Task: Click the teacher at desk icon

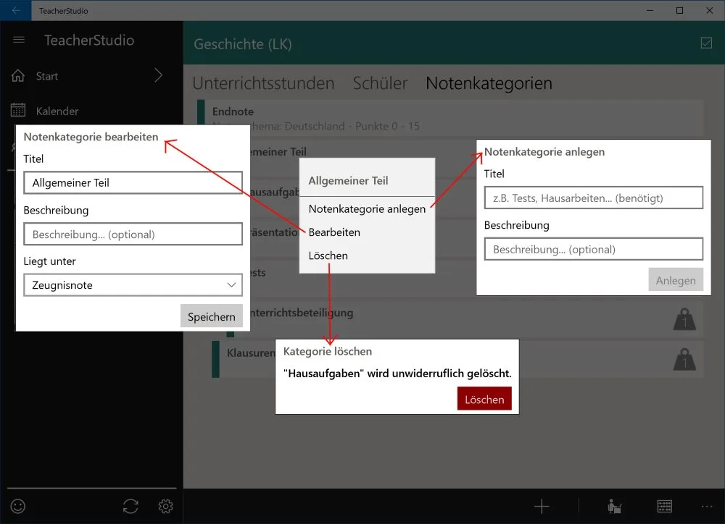Action: [614, 507]
